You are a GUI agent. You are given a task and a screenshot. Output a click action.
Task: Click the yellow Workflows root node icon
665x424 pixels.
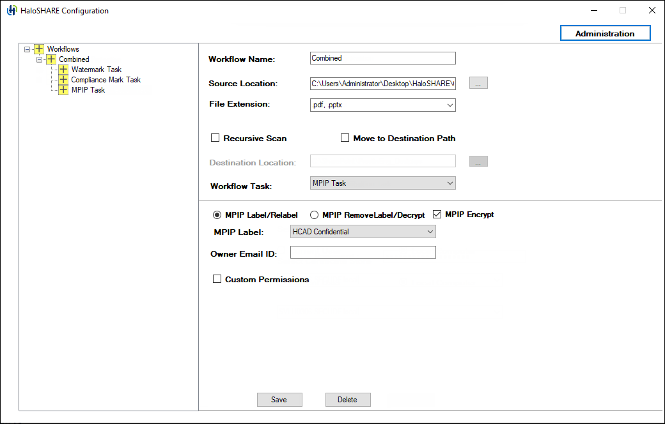40,49
